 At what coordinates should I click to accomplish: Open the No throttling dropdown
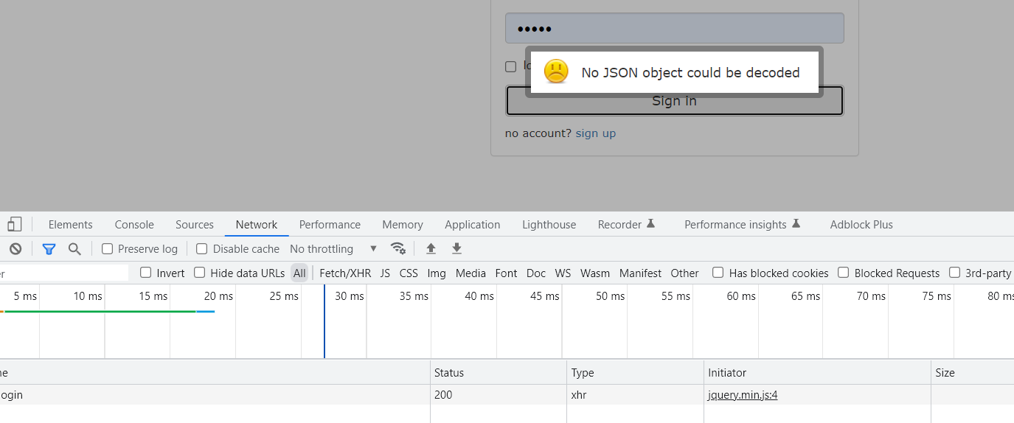[333, 249]
